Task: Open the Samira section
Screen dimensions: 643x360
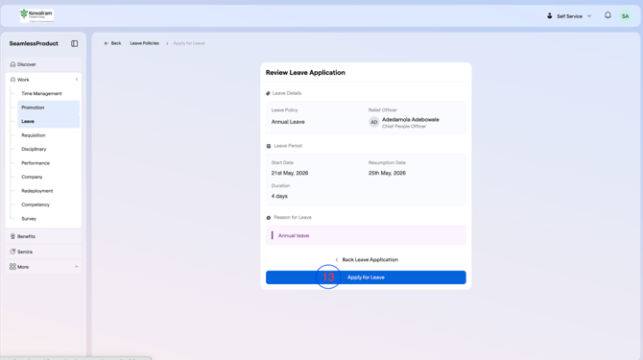Action: point(43,252)
